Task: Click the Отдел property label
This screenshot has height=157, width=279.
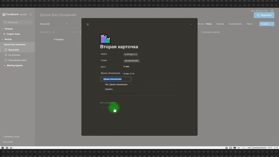Action: pos(104,60)
